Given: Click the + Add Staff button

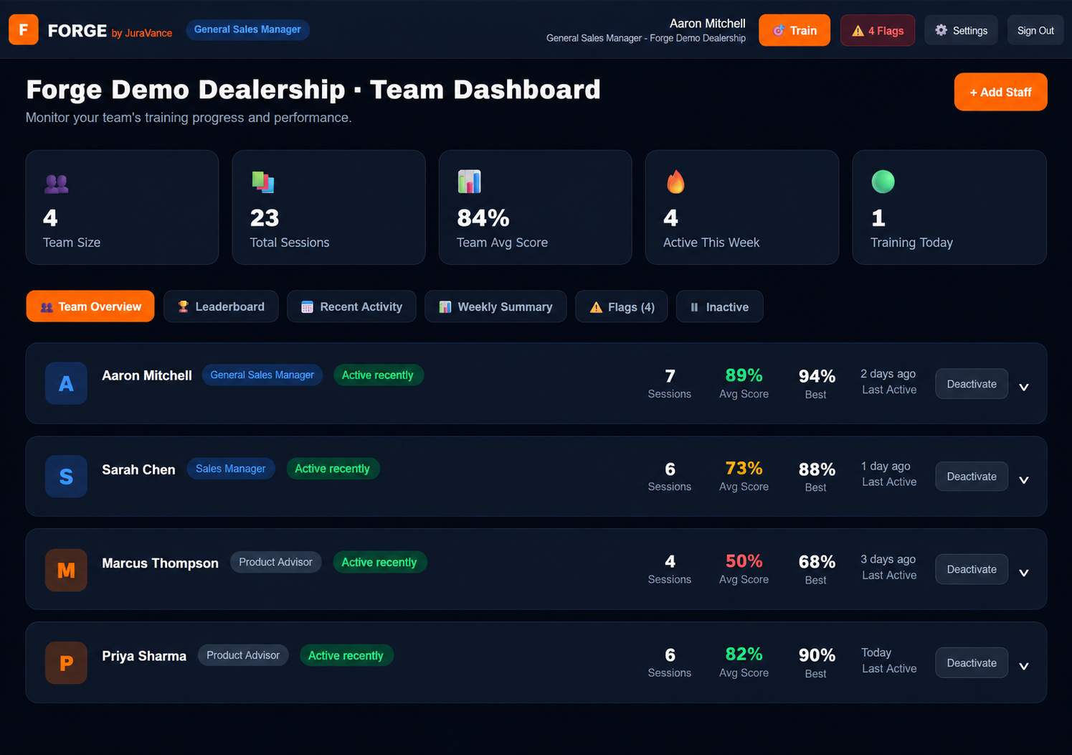Looking at the screenshot, I should coord(1000,92).
